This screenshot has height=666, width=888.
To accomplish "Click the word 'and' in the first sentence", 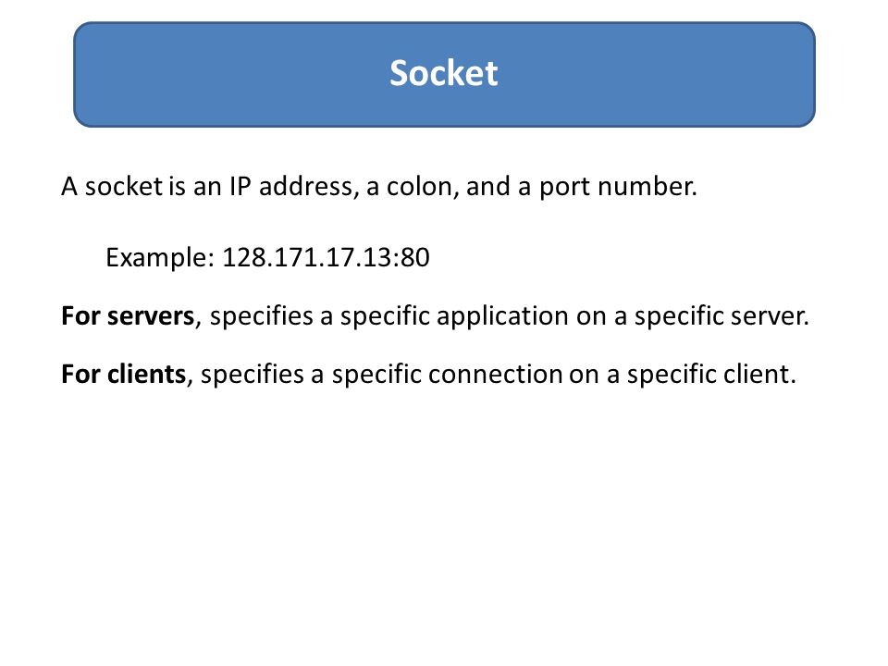I will click(488, 187).
